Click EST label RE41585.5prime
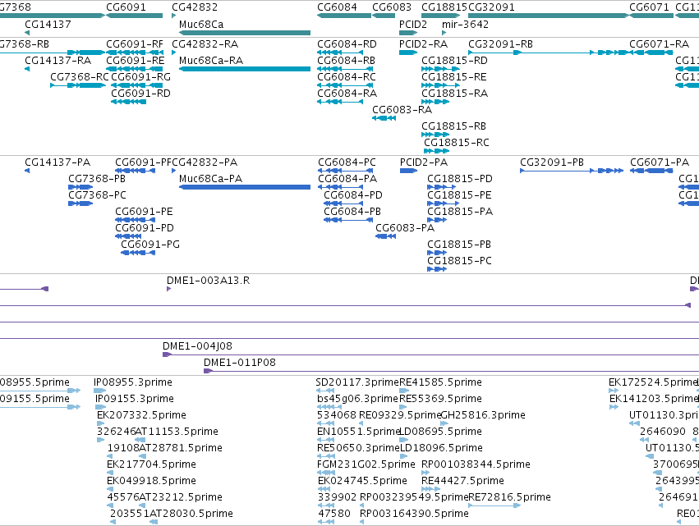This screenshot has height=526, width=699. 440,382
